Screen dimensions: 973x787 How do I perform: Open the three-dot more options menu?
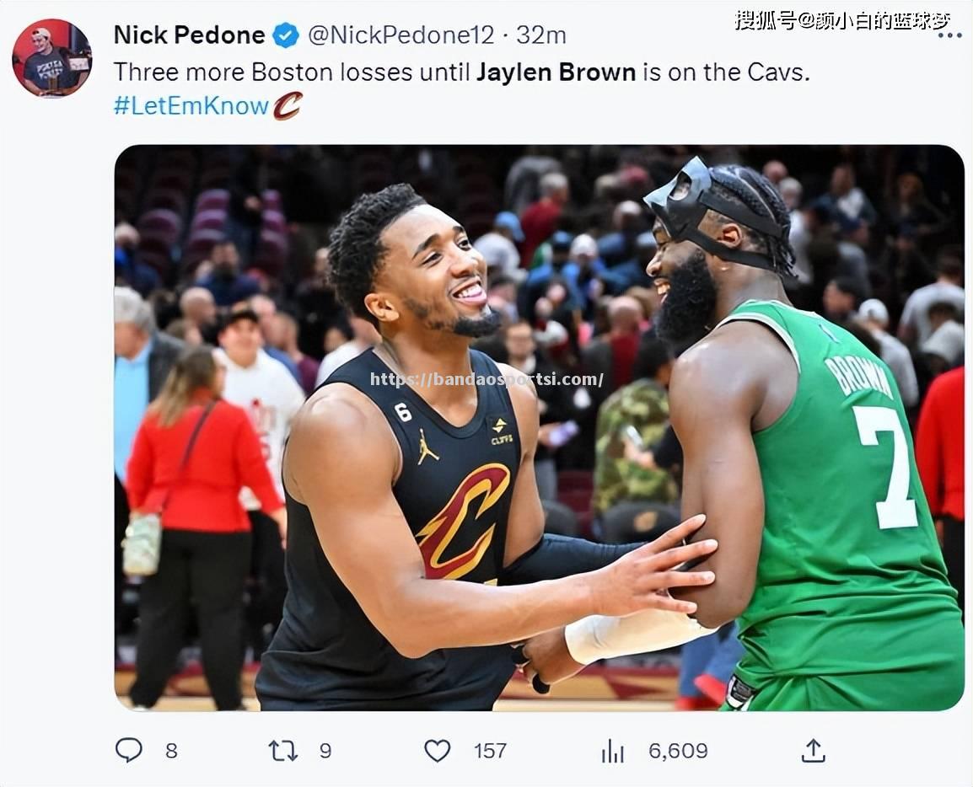[x=949, y=35]
